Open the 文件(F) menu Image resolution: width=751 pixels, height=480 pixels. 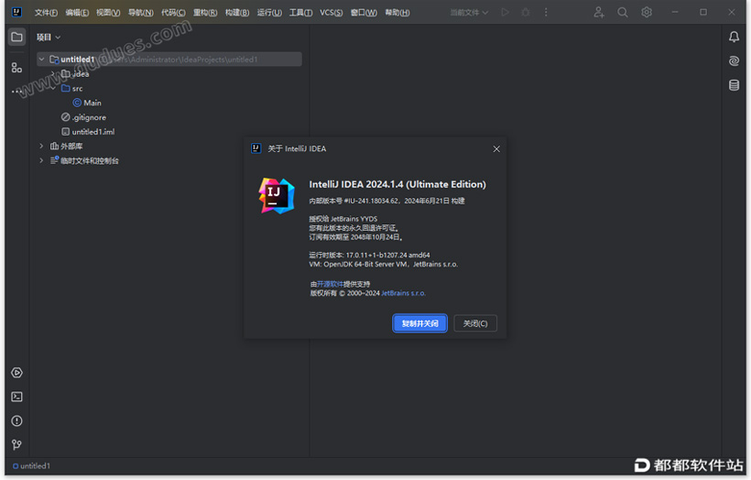pyautogui.click(x=46, y=13)
